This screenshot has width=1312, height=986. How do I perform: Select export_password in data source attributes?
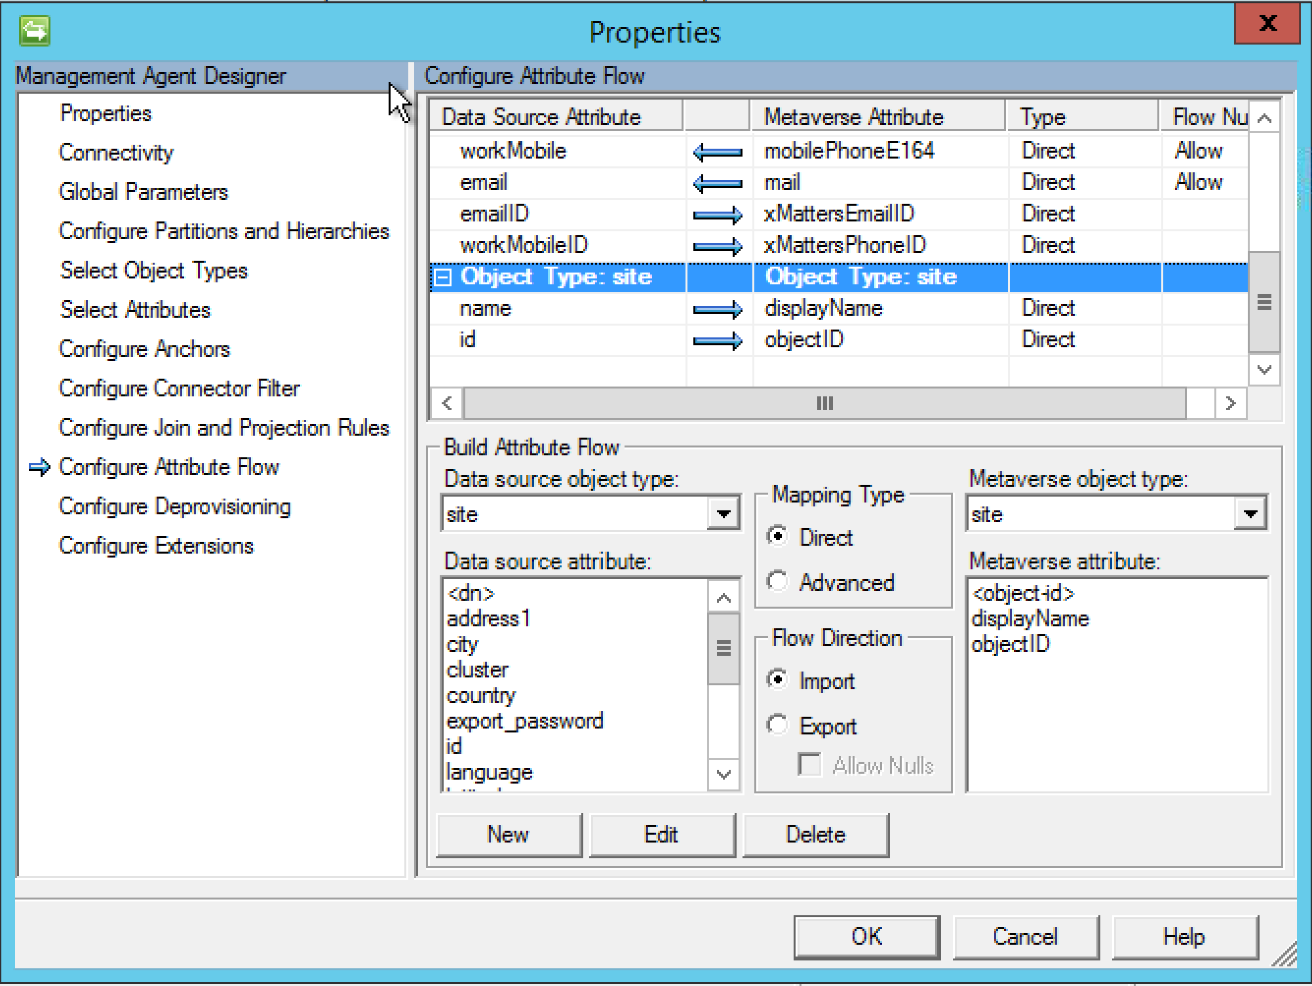click(524, 721)
